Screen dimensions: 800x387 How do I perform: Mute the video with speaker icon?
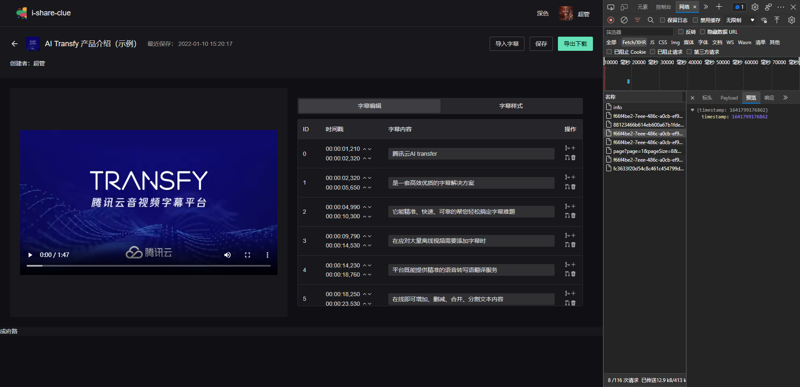pyautogui.click(x=227, y=255)
